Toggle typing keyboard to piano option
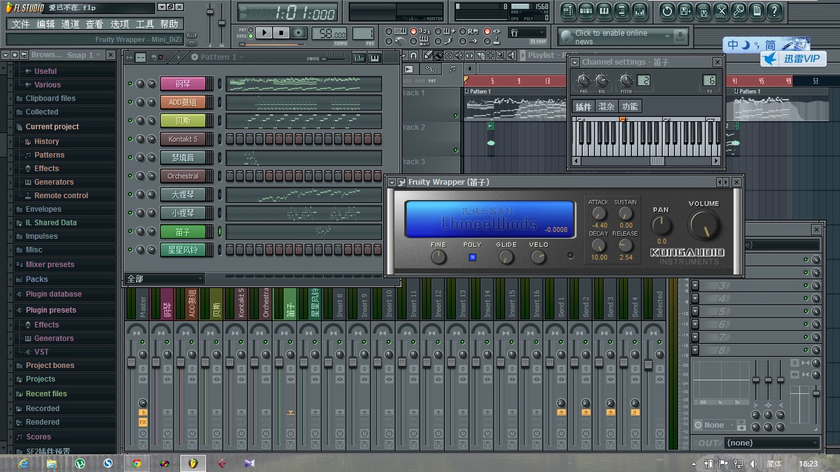This screenshot has width=840, height=472. pyautogui.click(x=388, y=31)
